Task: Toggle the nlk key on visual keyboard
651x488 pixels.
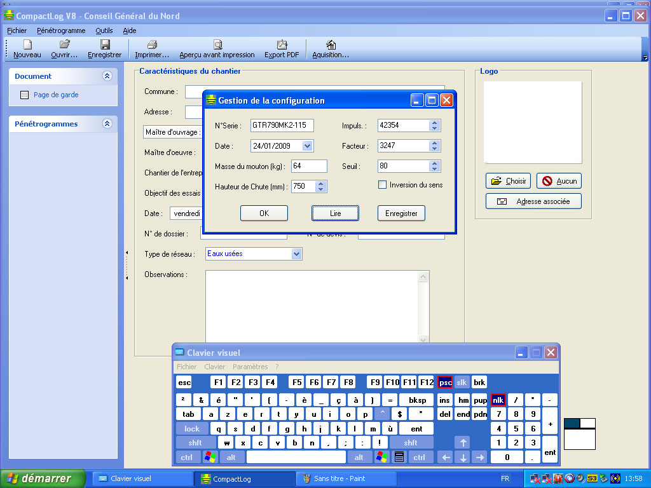Action: coord(498,400)
